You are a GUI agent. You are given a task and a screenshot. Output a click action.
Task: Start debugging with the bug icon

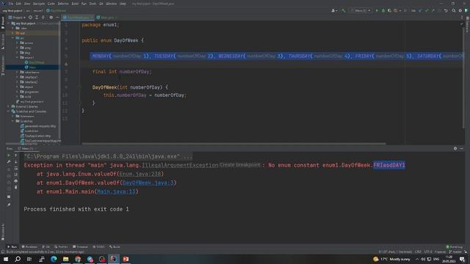(383, 10)
